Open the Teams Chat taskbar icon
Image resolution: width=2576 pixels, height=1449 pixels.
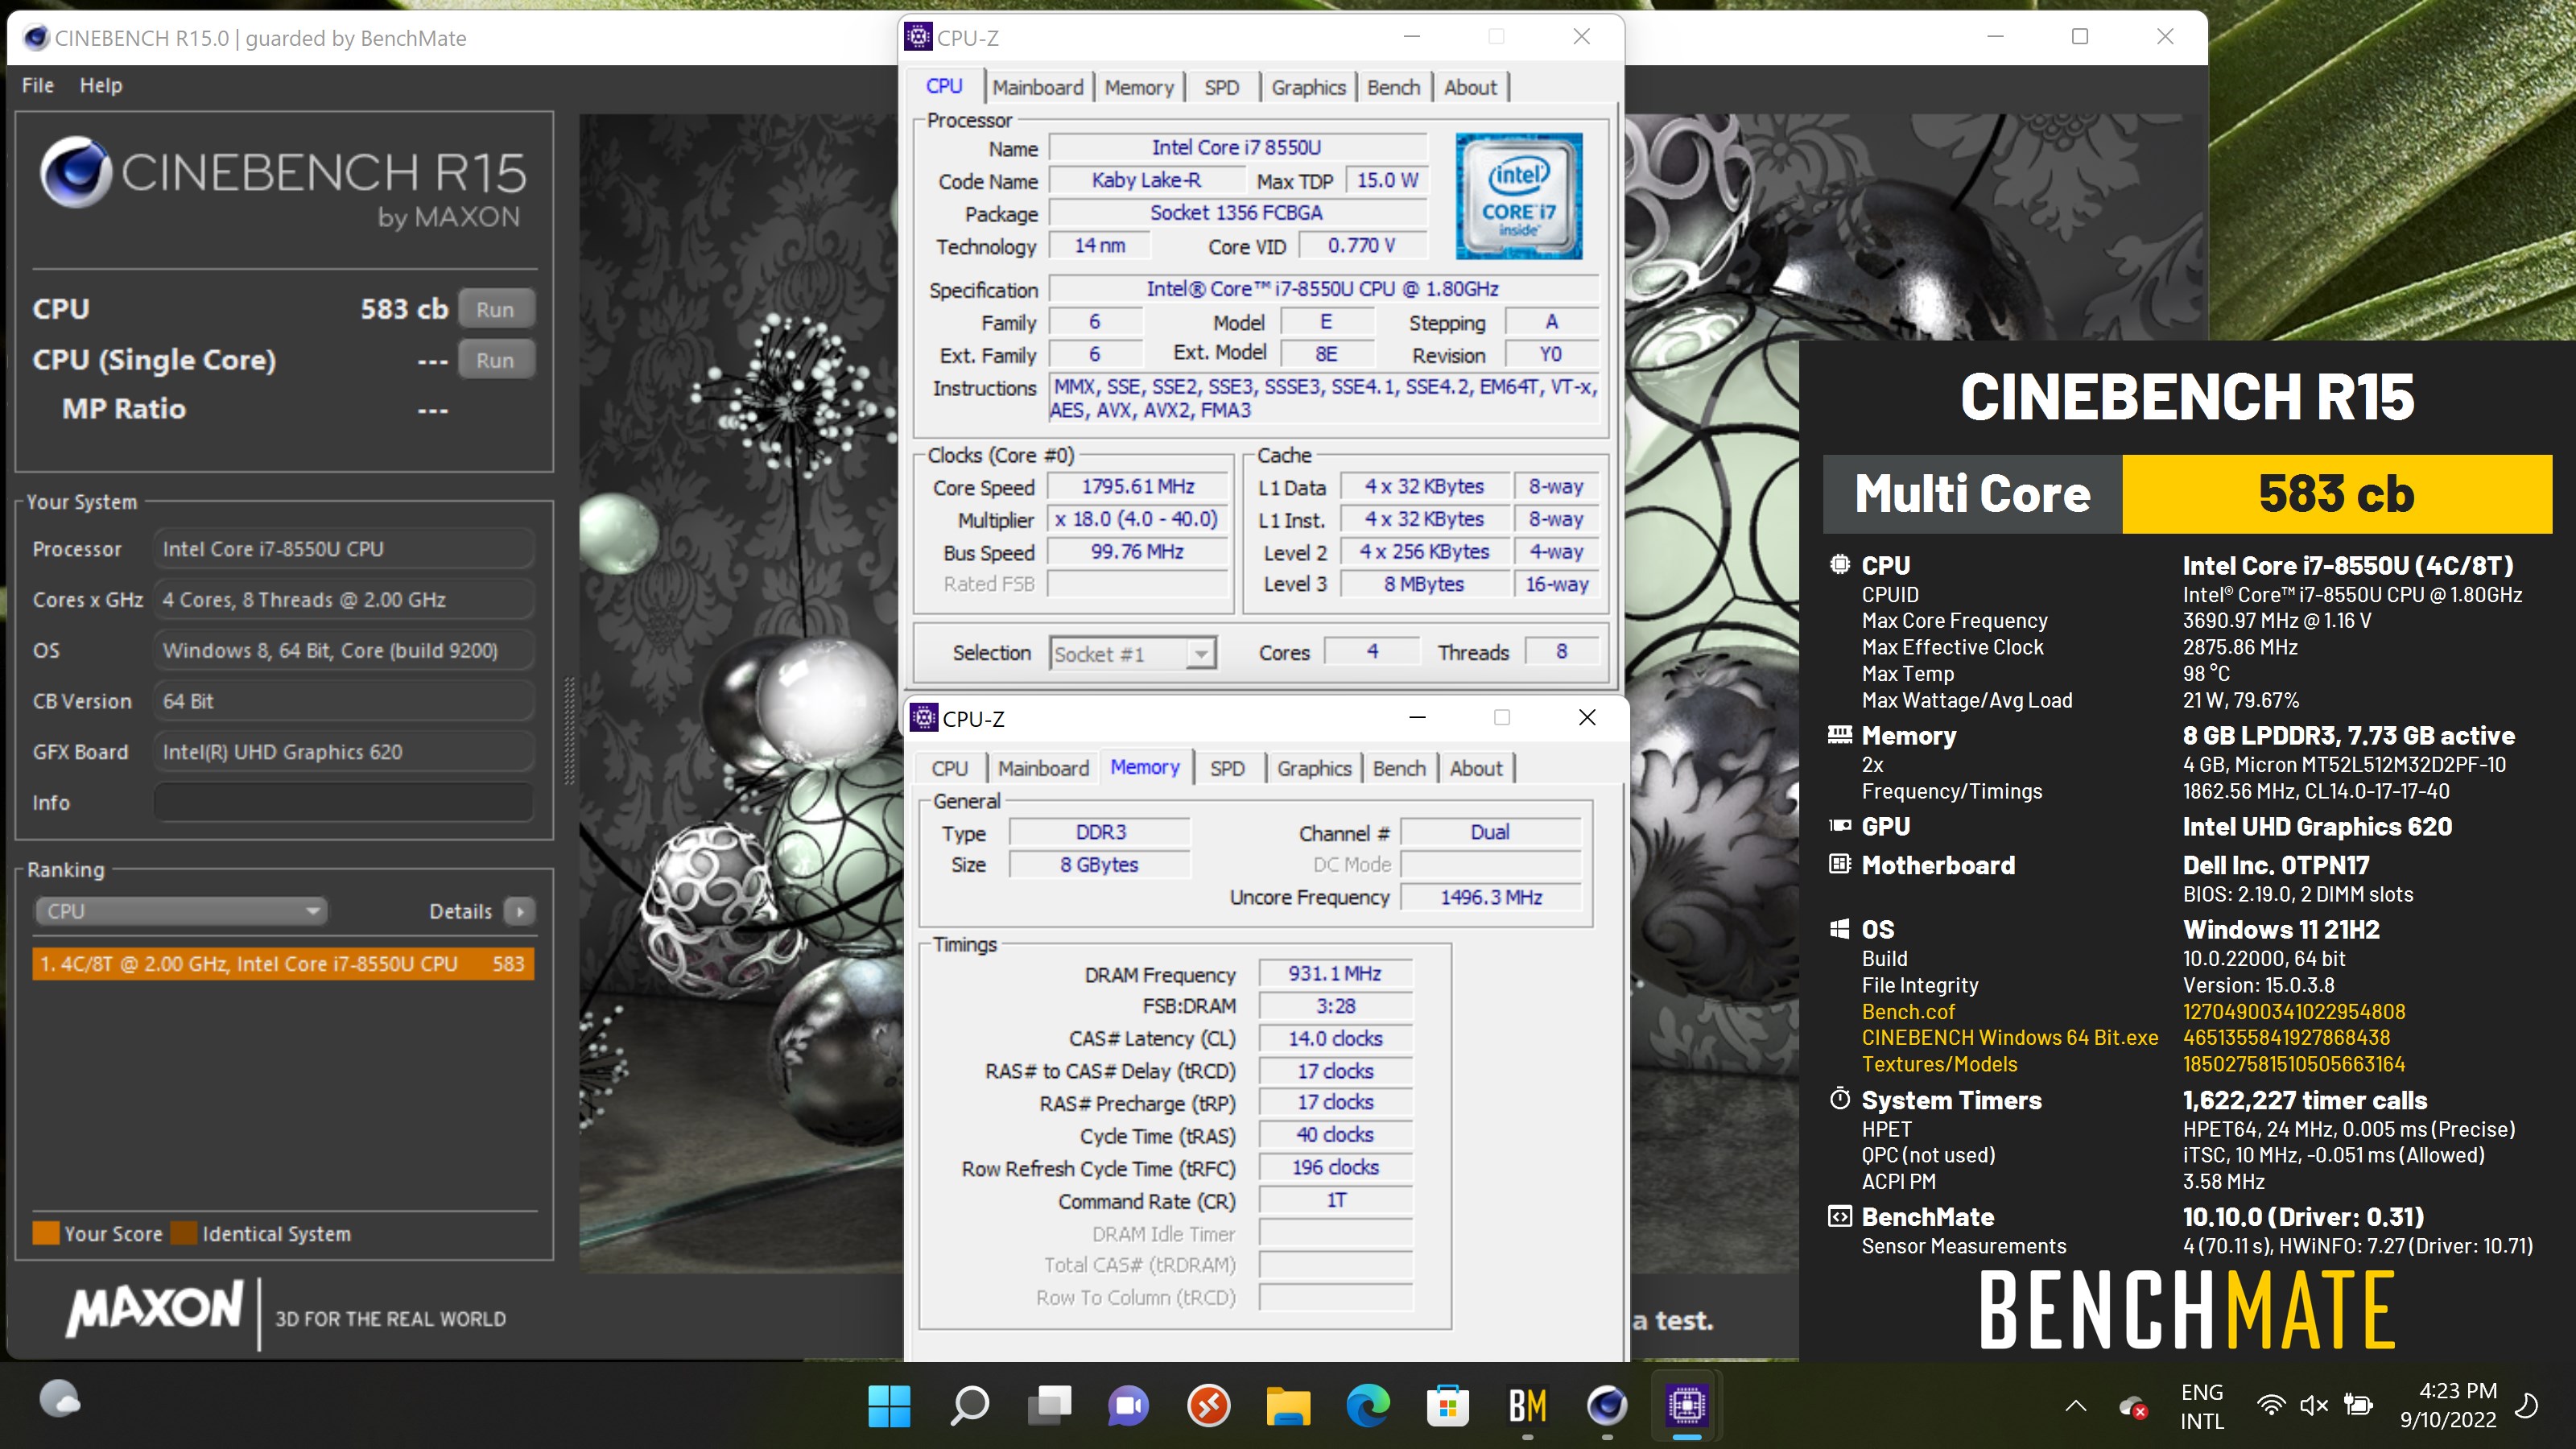coord(1128,1406)
